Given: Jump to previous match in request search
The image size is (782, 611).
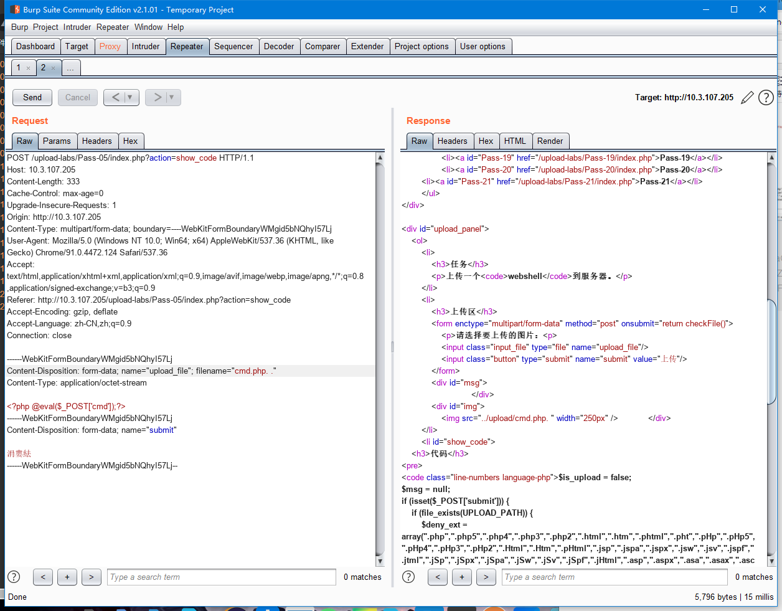Looking at the screenshot, I should tap(43, 577).
